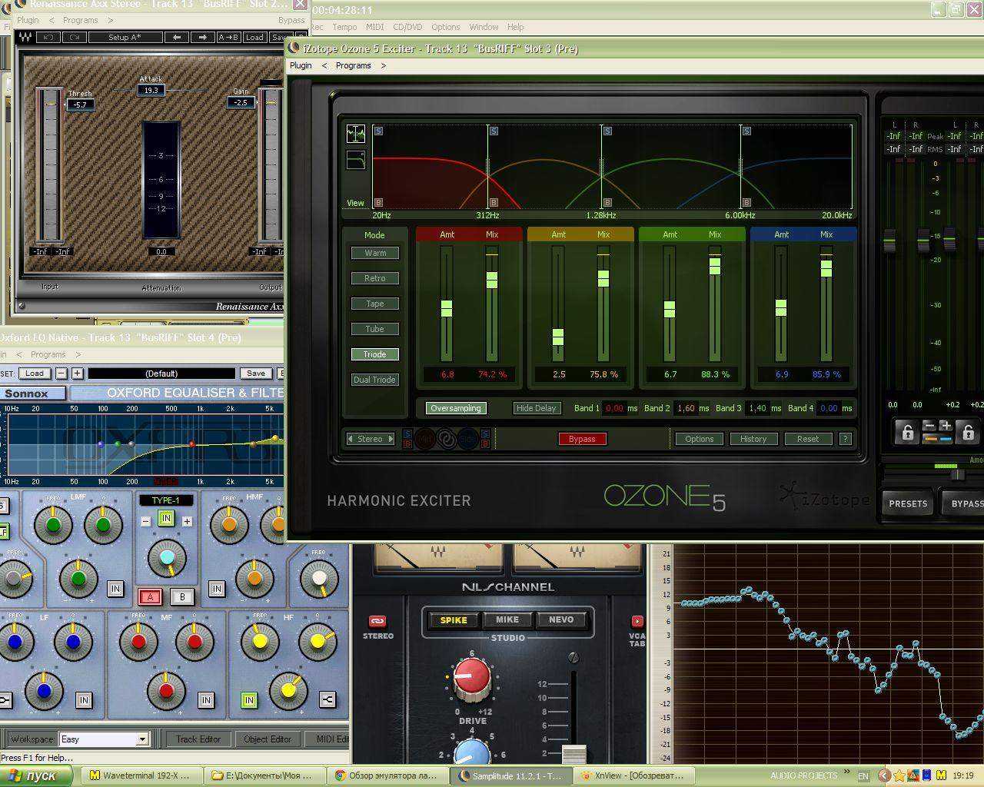984x787 pixels.
Task: Toggle the red Bypass button in Ozone
Action: (582, 439)
